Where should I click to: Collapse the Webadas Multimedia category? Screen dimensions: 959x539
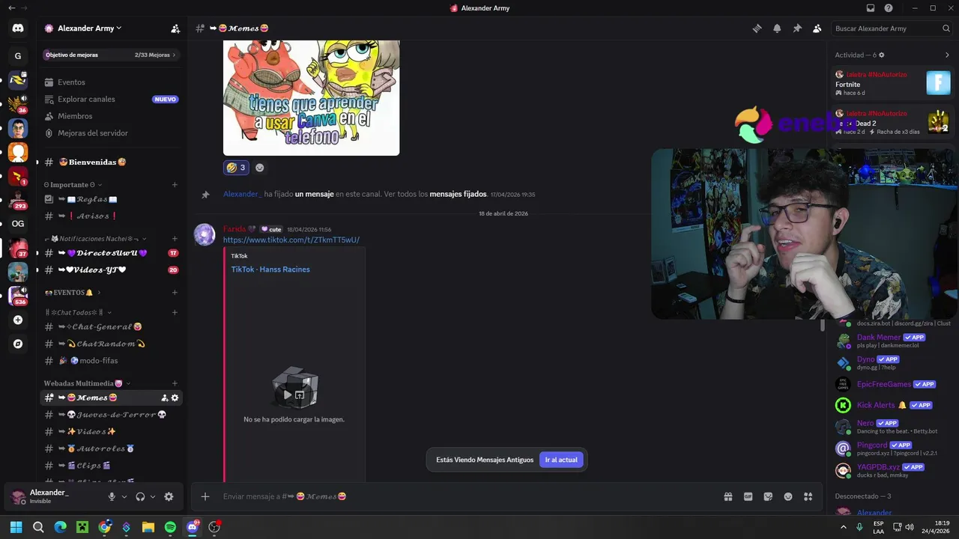pos(87,383)
